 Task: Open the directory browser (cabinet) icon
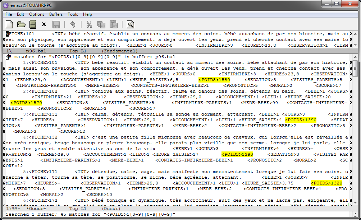[x=33, y=24]
